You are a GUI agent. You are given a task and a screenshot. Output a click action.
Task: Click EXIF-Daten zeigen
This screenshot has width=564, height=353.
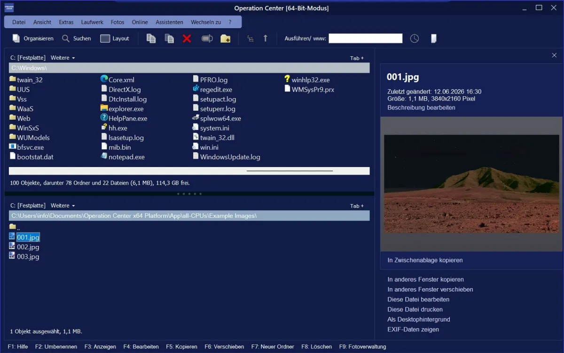tap(413, 330)
